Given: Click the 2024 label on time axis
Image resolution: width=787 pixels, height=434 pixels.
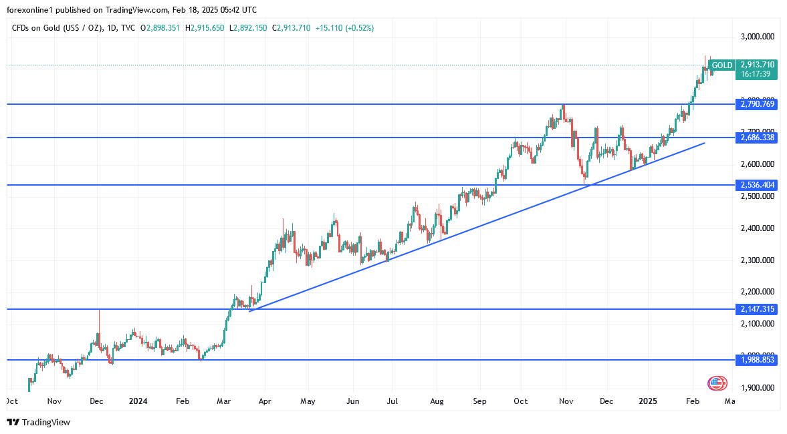Looking at the screenshot, I should [138, 401].
